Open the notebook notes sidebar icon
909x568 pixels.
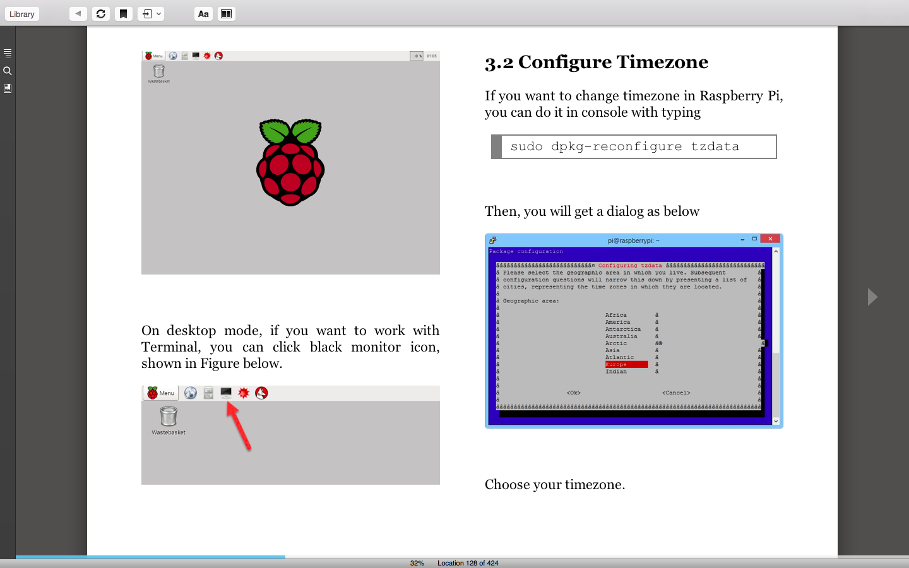point(8,88)
